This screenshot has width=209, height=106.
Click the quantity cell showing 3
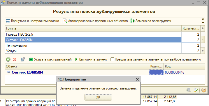click(156, 72)
